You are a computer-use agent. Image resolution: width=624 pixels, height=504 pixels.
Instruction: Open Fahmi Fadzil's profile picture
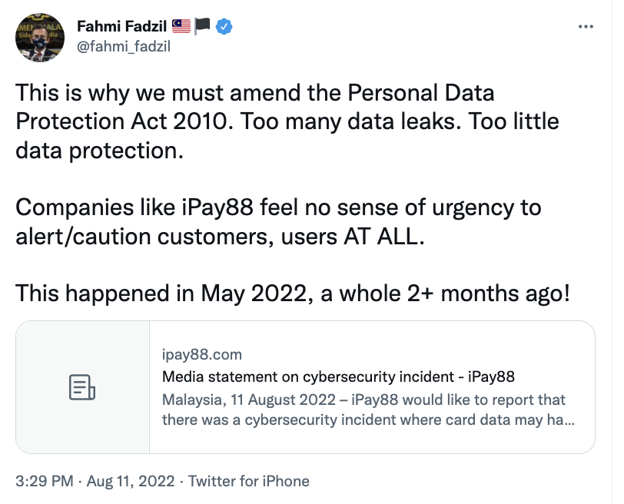[40, 37]
